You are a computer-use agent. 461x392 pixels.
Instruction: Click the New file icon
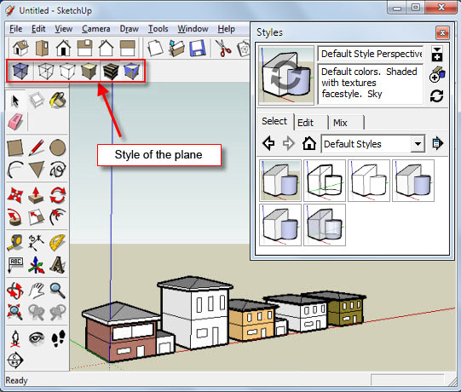click(x=155, y=48)
